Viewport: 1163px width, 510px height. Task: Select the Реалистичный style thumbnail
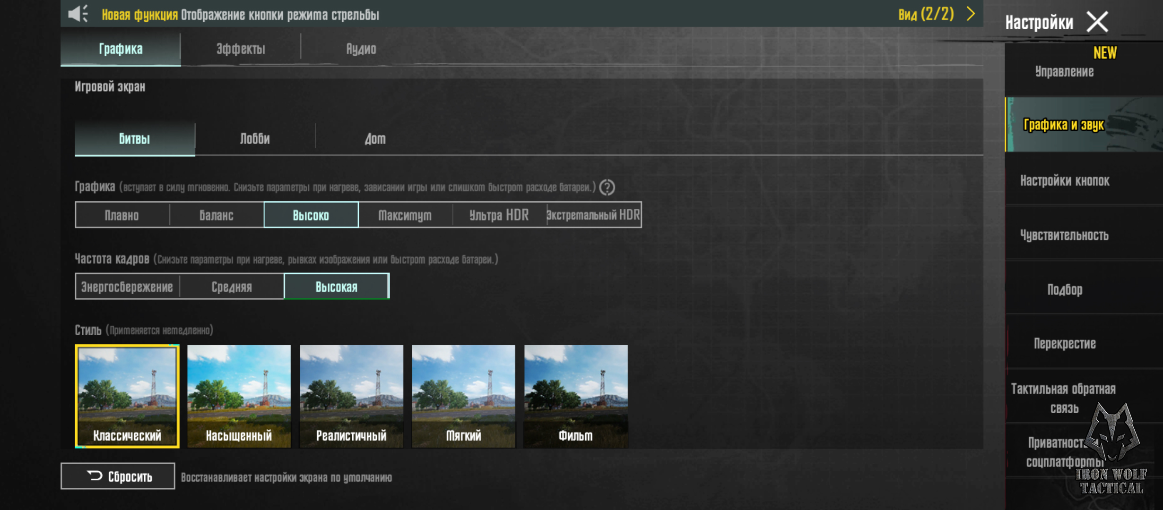pos(351,396)
